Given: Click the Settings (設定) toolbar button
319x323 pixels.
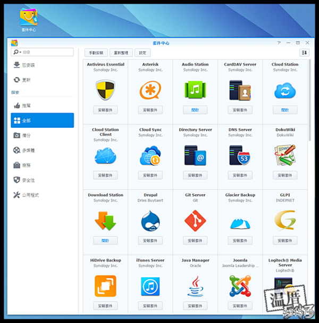Looking at the screenshot, I should [142, 53].
